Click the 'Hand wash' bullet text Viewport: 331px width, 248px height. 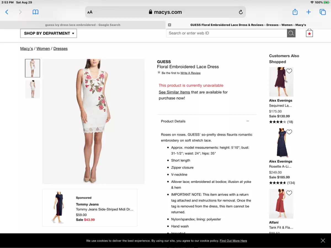tap(180, 226)
